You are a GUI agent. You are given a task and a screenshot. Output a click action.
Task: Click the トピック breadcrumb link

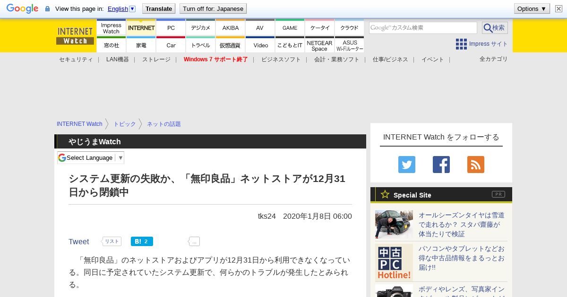coord(125,124)
